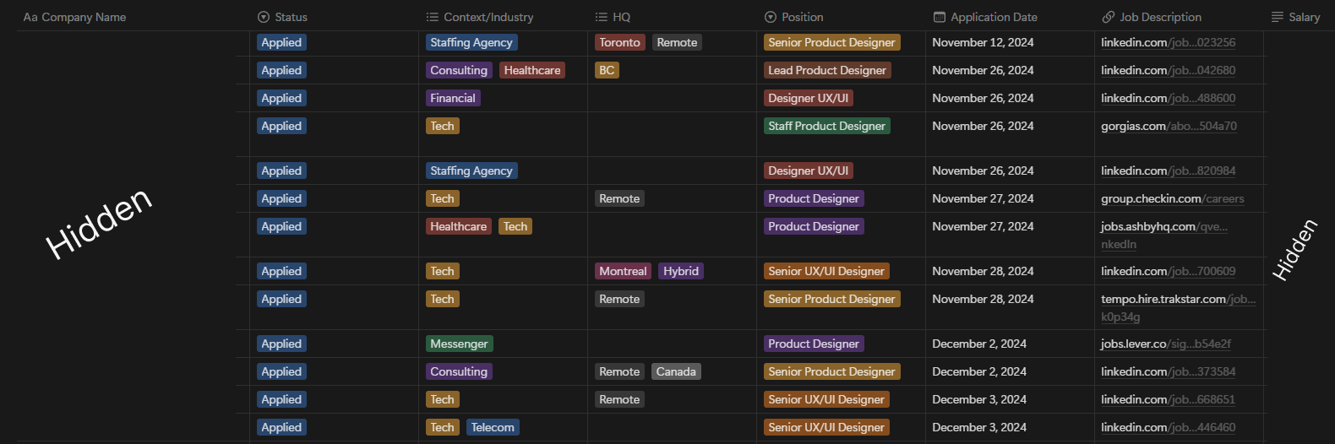Click the Messenger industry tag

[x=459, y=344]
